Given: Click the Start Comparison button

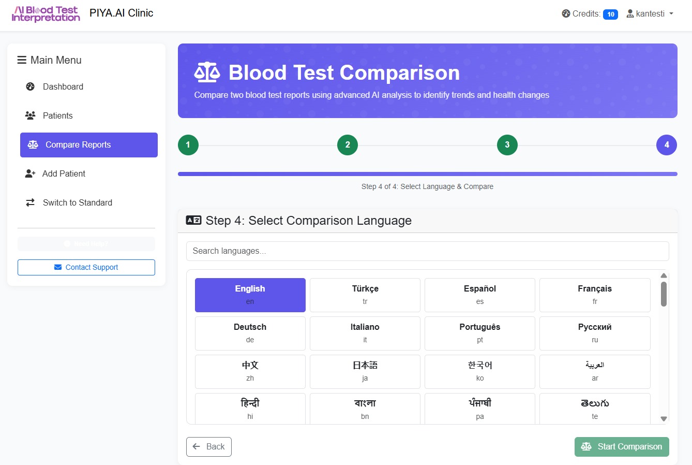Looking at the screenshot, I should [x=622, y=447].
